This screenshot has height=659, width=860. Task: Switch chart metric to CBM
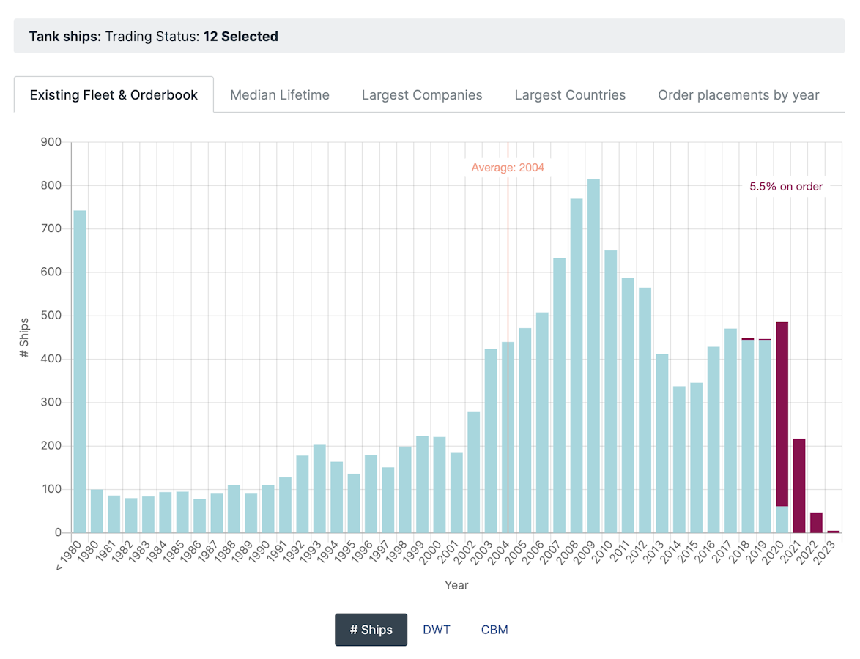pos(494,630)
